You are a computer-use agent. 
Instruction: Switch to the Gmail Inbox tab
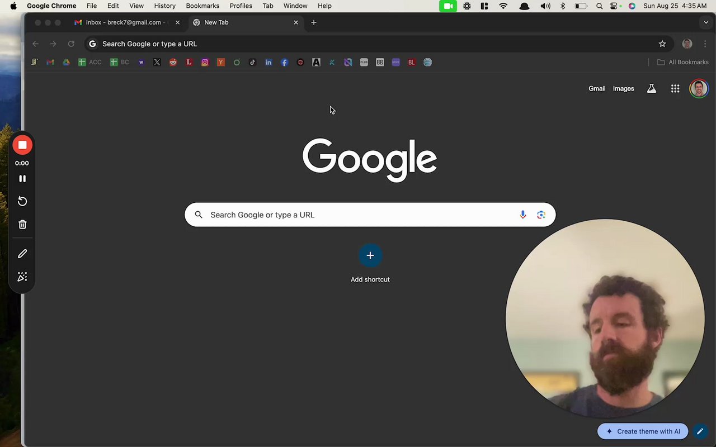click(123, 22)
